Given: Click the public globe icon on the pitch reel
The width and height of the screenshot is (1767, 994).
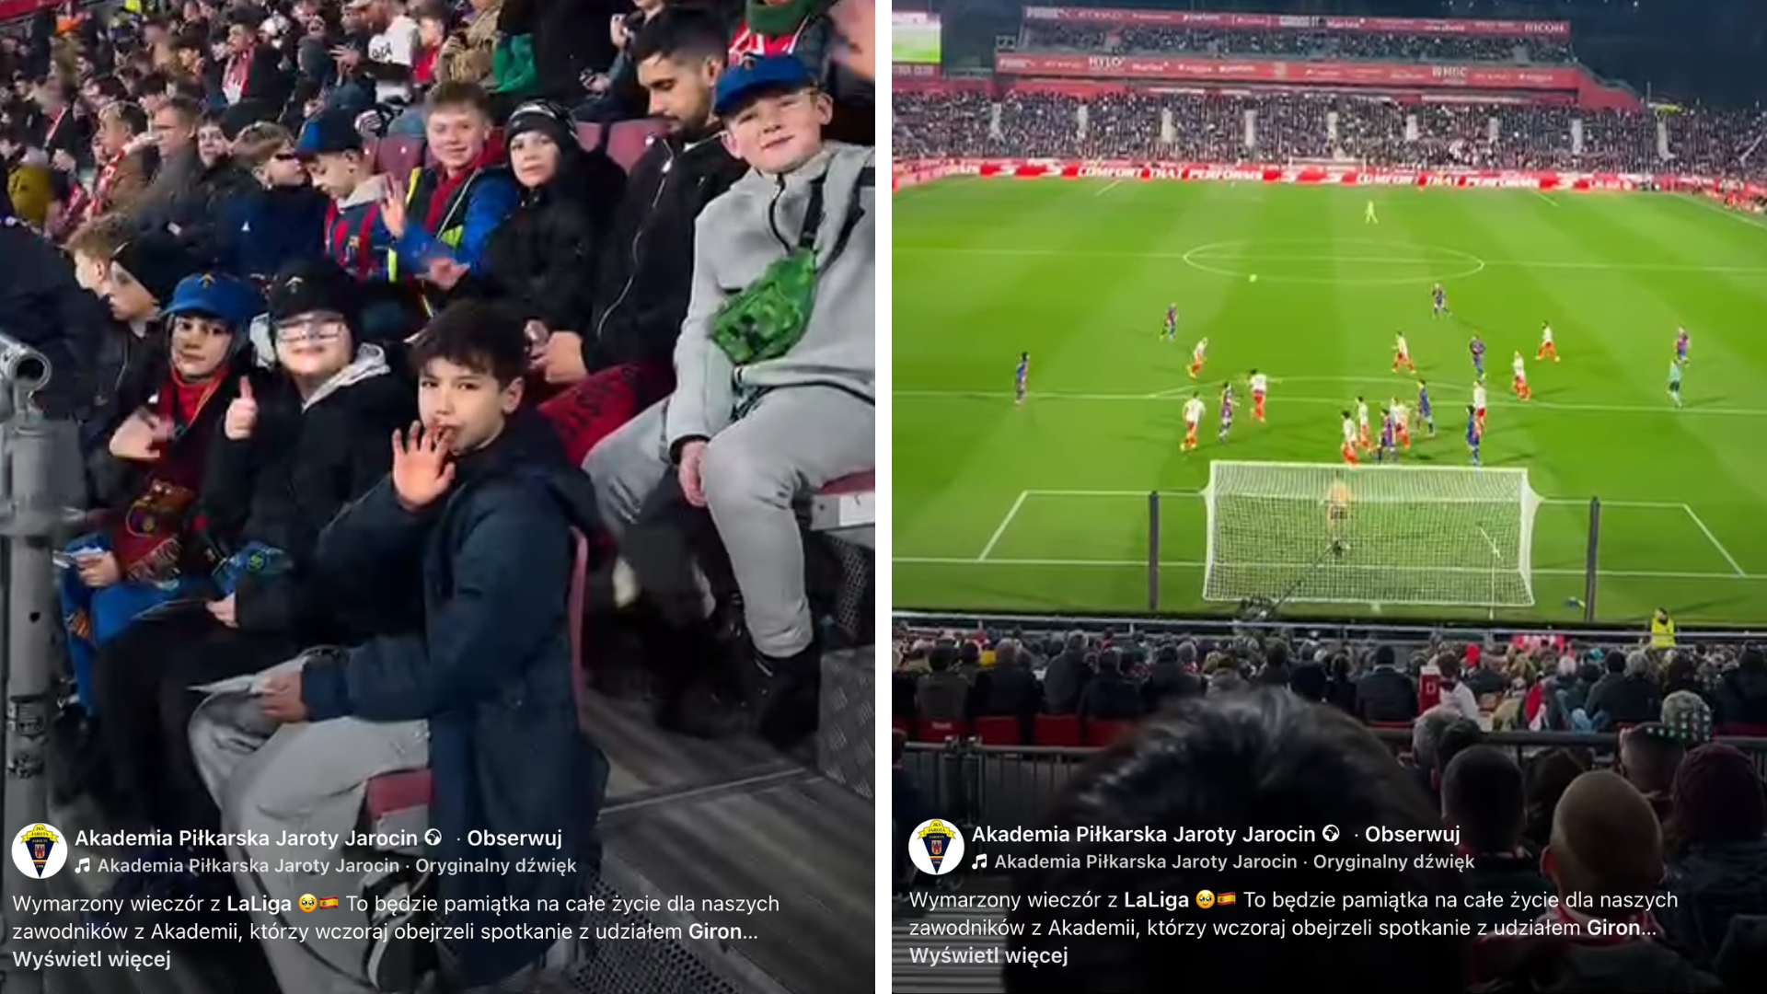Looking at the screenshot, I should 1331,834.
